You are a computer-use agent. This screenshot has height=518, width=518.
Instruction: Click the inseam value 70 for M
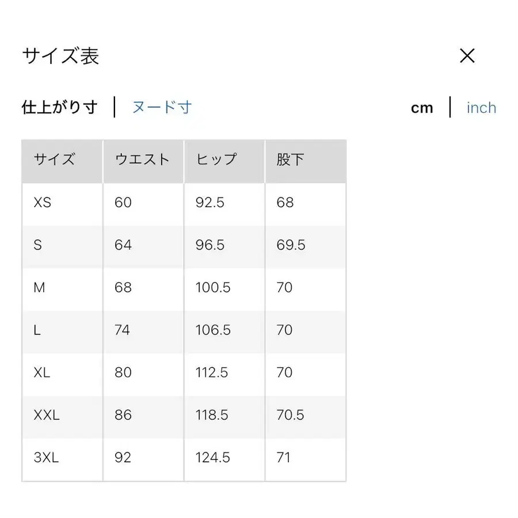[x=284, y=288]
